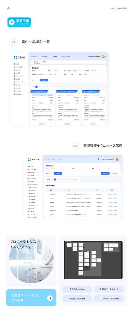Screen dimensions: 134x315
Task: Open the 案件カテゴリ dropdown in the filter panel
Action: pos(77,71)
